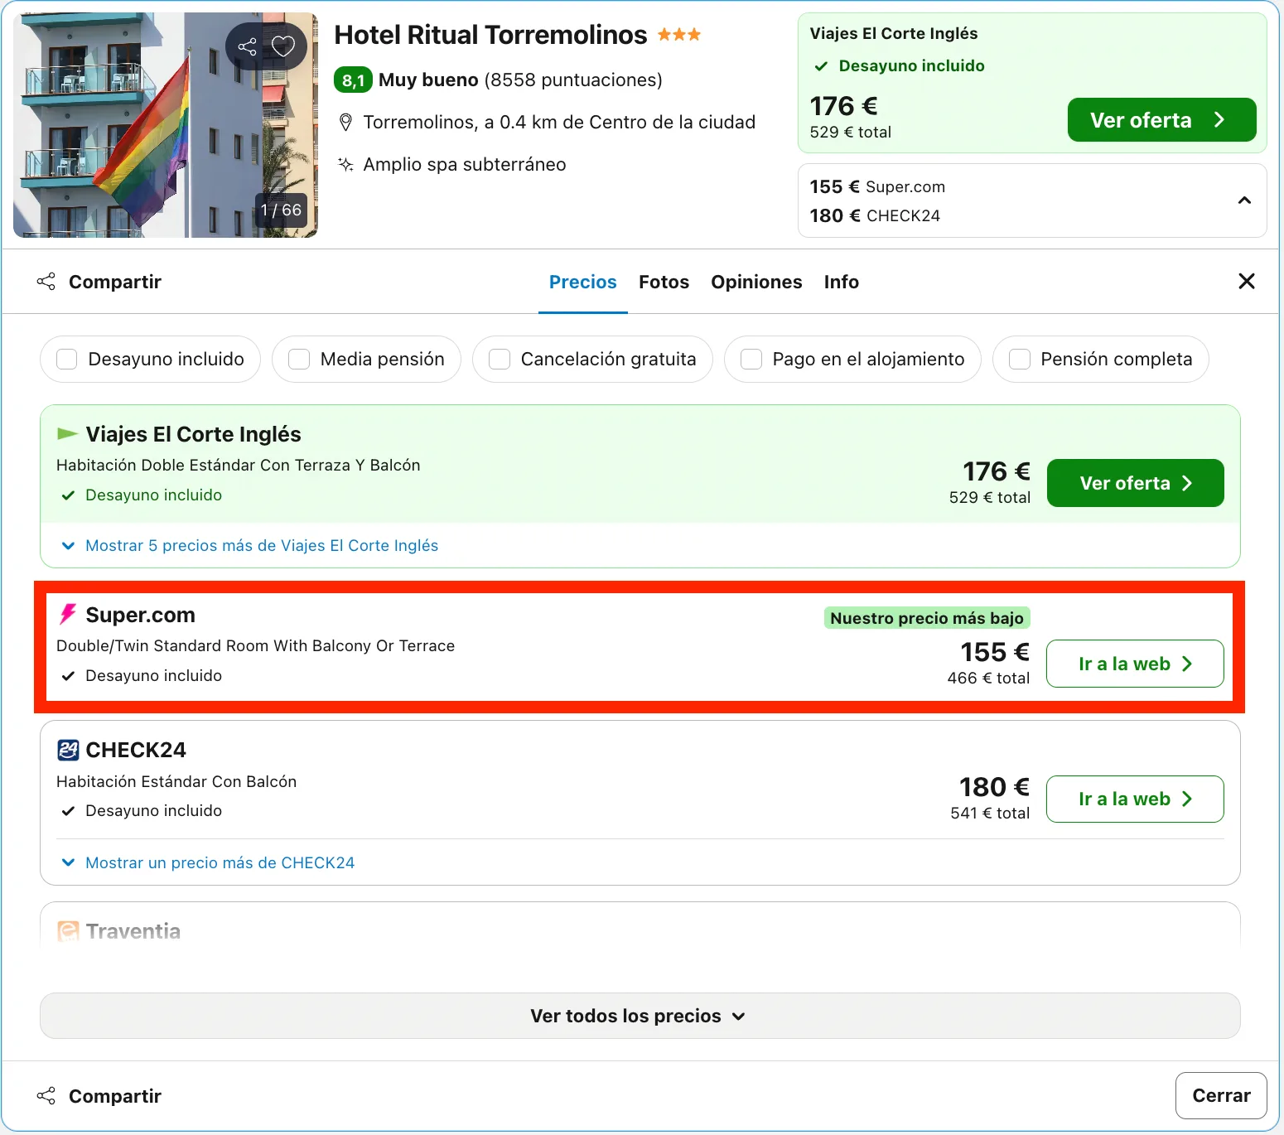This screenshot has width=1284, height=1135.
Task: Toggle the Media pensión filter checkbox
Action: coord(299,359)
